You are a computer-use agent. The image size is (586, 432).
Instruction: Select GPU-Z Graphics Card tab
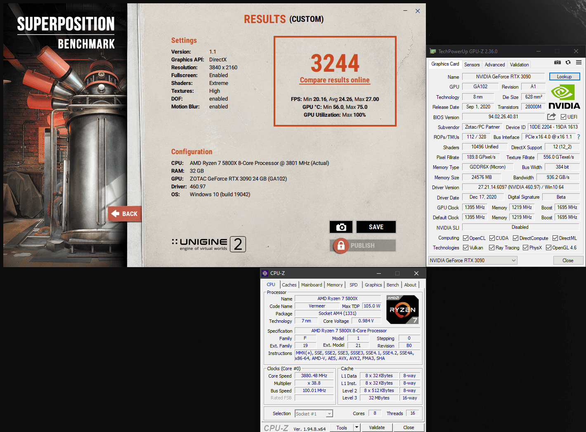tap(445, 64)
